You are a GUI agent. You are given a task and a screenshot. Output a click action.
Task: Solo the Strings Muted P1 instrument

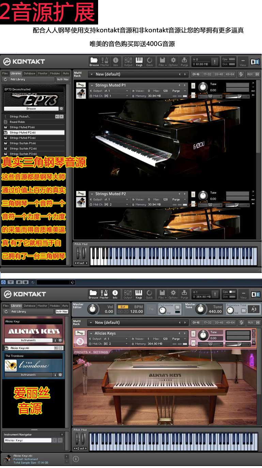(193, 85)
